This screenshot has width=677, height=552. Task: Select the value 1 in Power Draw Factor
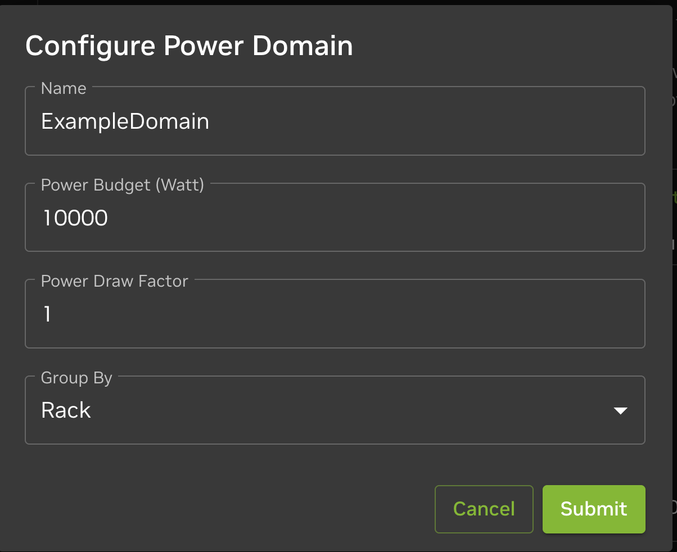point(46,314)
